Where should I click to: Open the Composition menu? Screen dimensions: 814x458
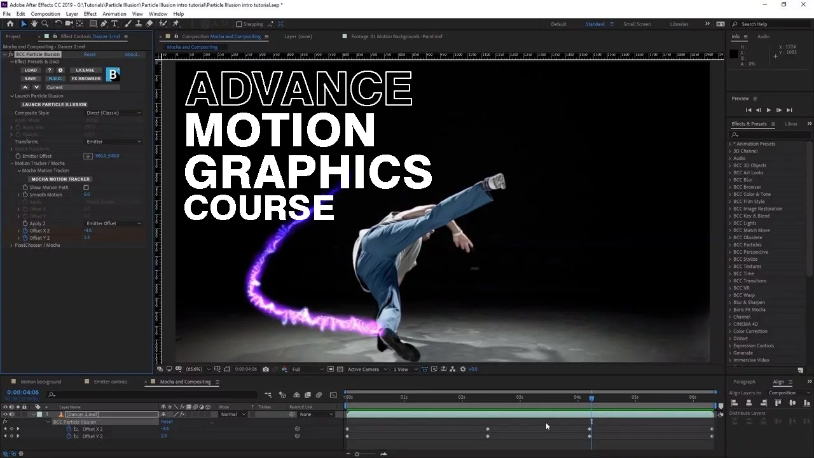(x=46, y=14)
